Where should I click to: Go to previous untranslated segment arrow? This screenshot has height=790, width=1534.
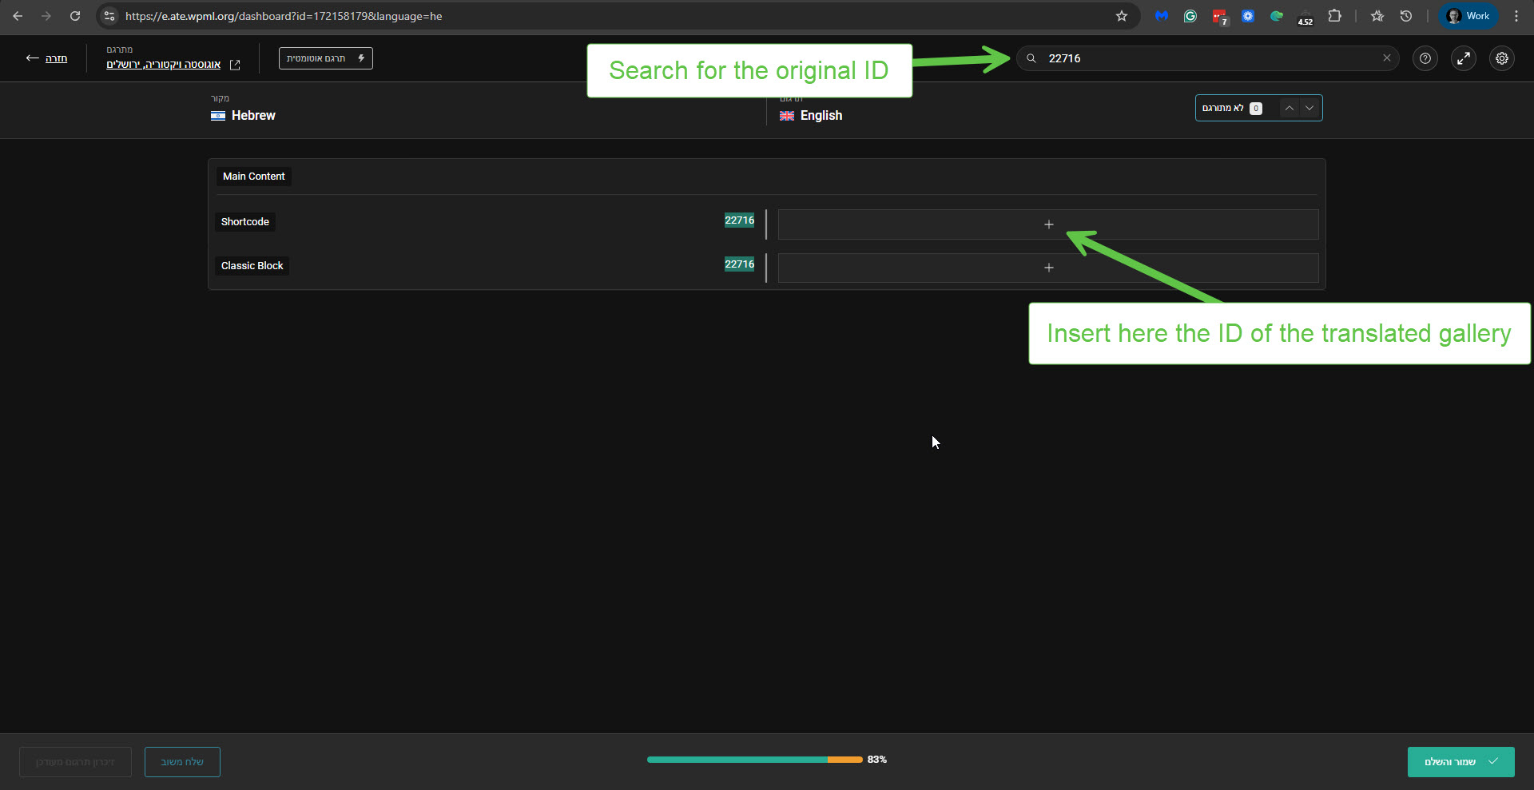click(x=1289, y=108)
